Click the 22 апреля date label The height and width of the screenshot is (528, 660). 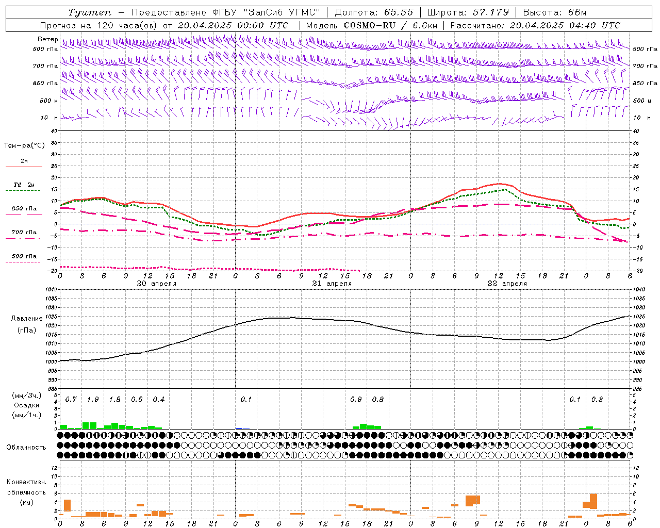(x=507, y=284)
